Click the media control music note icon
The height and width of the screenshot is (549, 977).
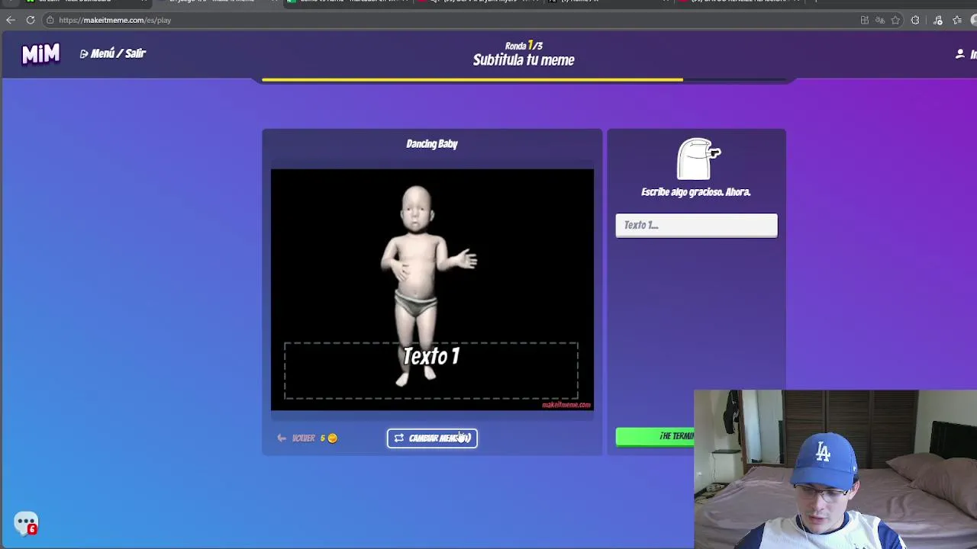(x=938, y=20)
